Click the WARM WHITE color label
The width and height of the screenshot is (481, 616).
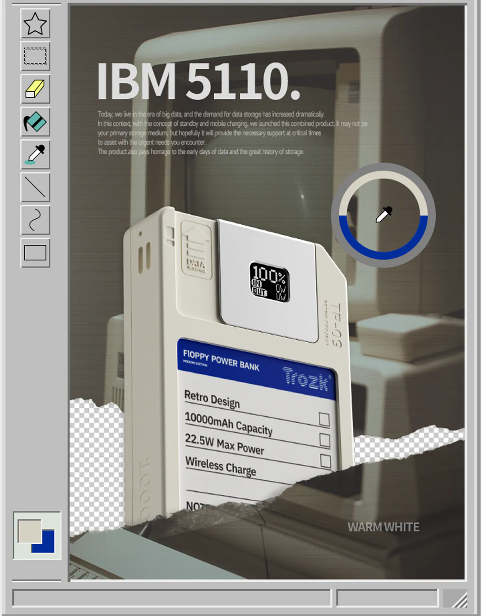coord(383,527)
